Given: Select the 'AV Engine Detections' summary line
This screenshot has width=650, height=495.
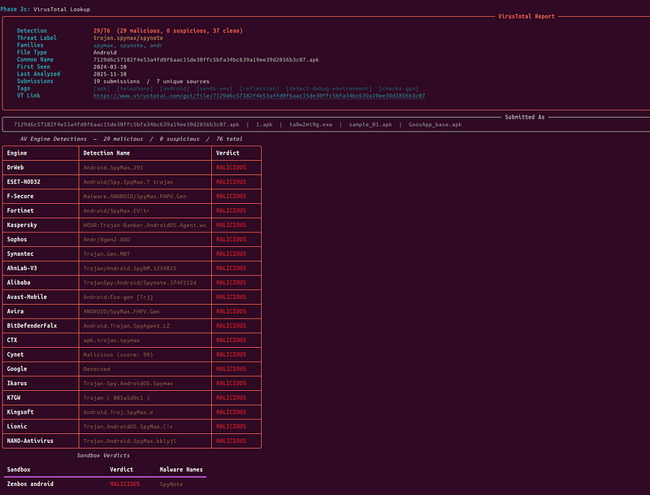Looking at the screenshot, I should pyautogui.click(x=132, y=139).
